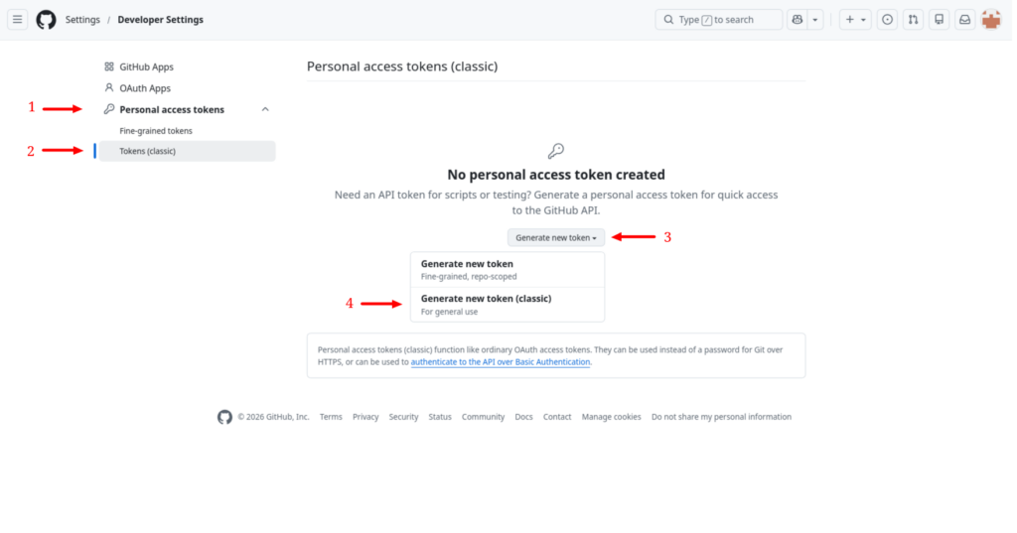Open the plus Create new dropdown
1017x533 pixels.
[855, 20]
